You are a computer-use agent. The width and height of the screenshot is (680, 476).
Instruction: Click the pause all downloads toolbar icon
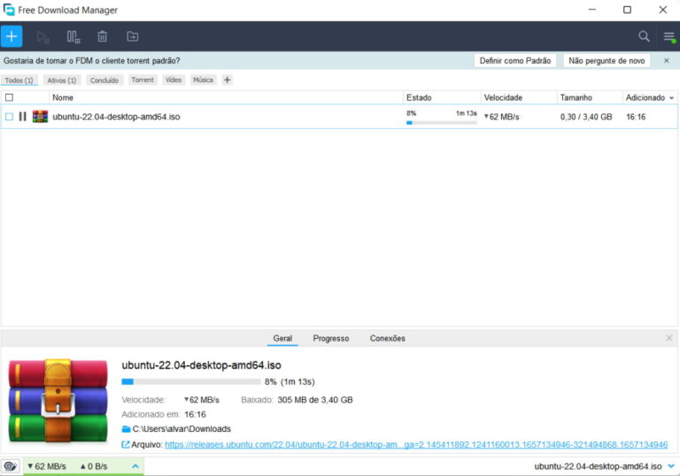coord(73,37)
